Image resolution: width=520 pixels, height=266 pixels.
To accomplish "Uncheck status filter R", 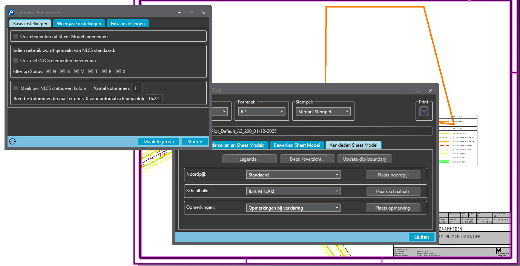I will (x=104, y=71).
